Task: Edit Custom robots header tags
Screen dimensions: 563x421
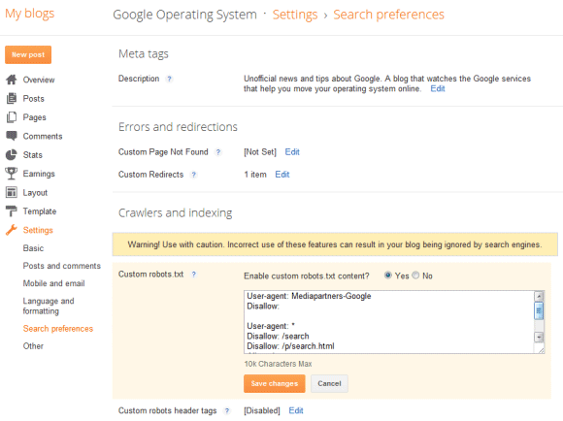Action: tap(296, 410)
